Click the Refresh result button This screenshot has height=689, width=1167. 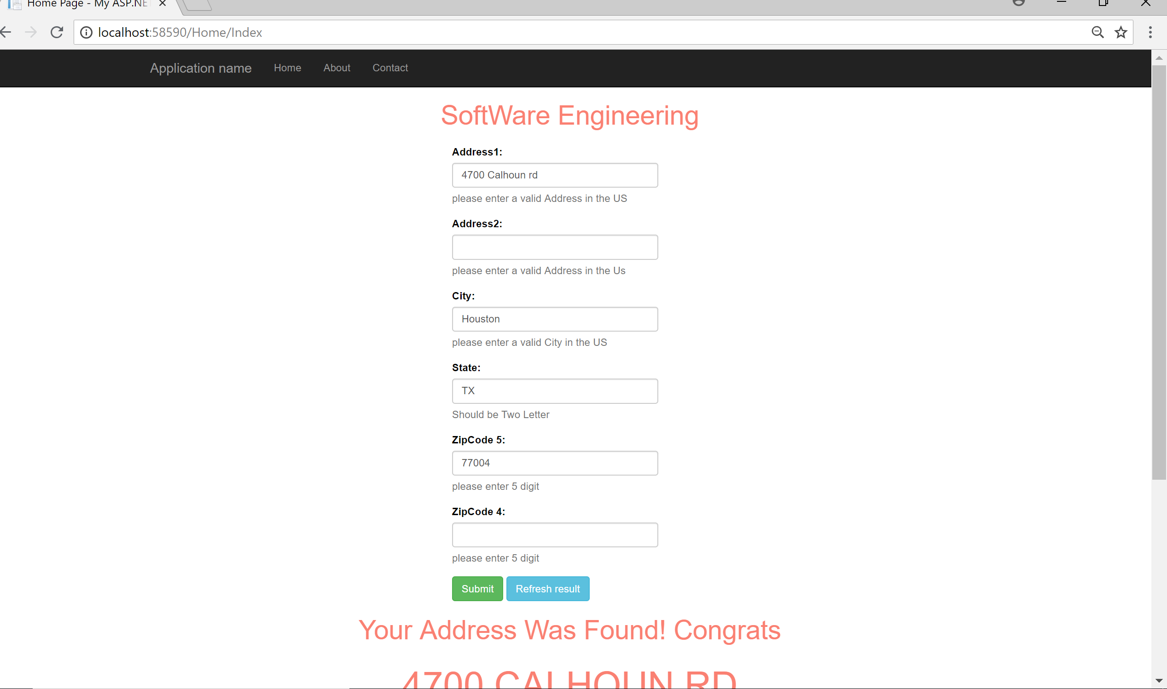547,588
